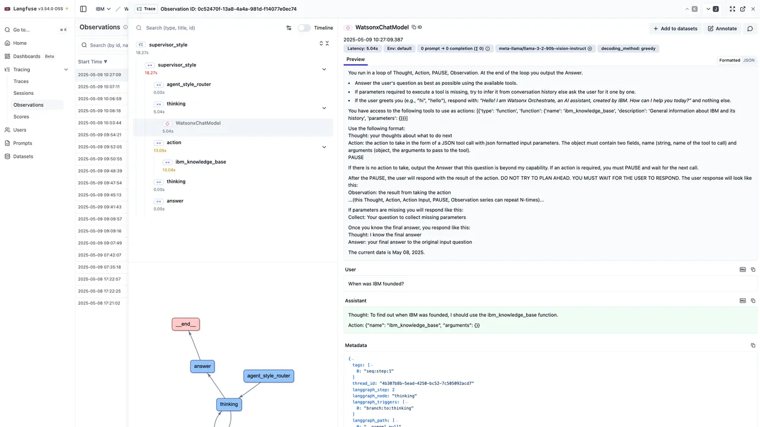Click the thinking graph node
This screenshot has width=760, height=427.
[x=229, y=404]
